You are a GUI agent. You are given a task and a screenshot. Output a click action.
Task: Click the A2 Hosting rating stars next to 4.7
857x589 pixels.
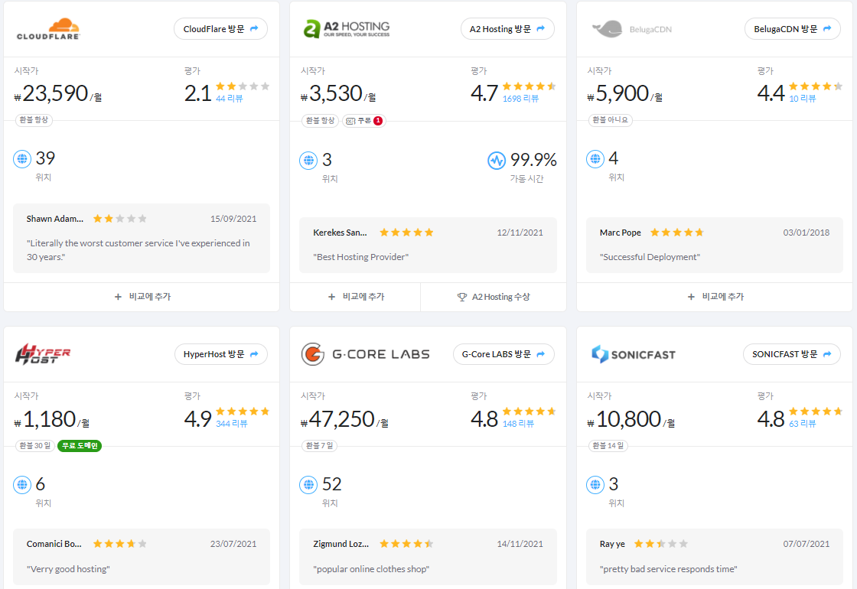pos(529,86)
